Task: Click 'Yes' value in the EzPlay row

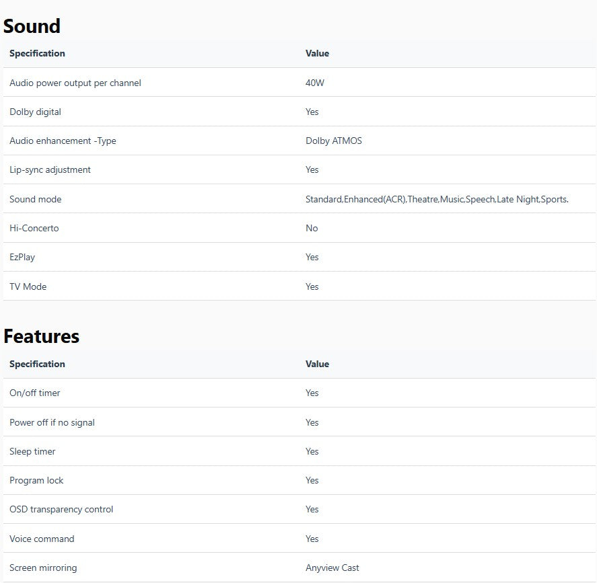Action: pos(312,258)
